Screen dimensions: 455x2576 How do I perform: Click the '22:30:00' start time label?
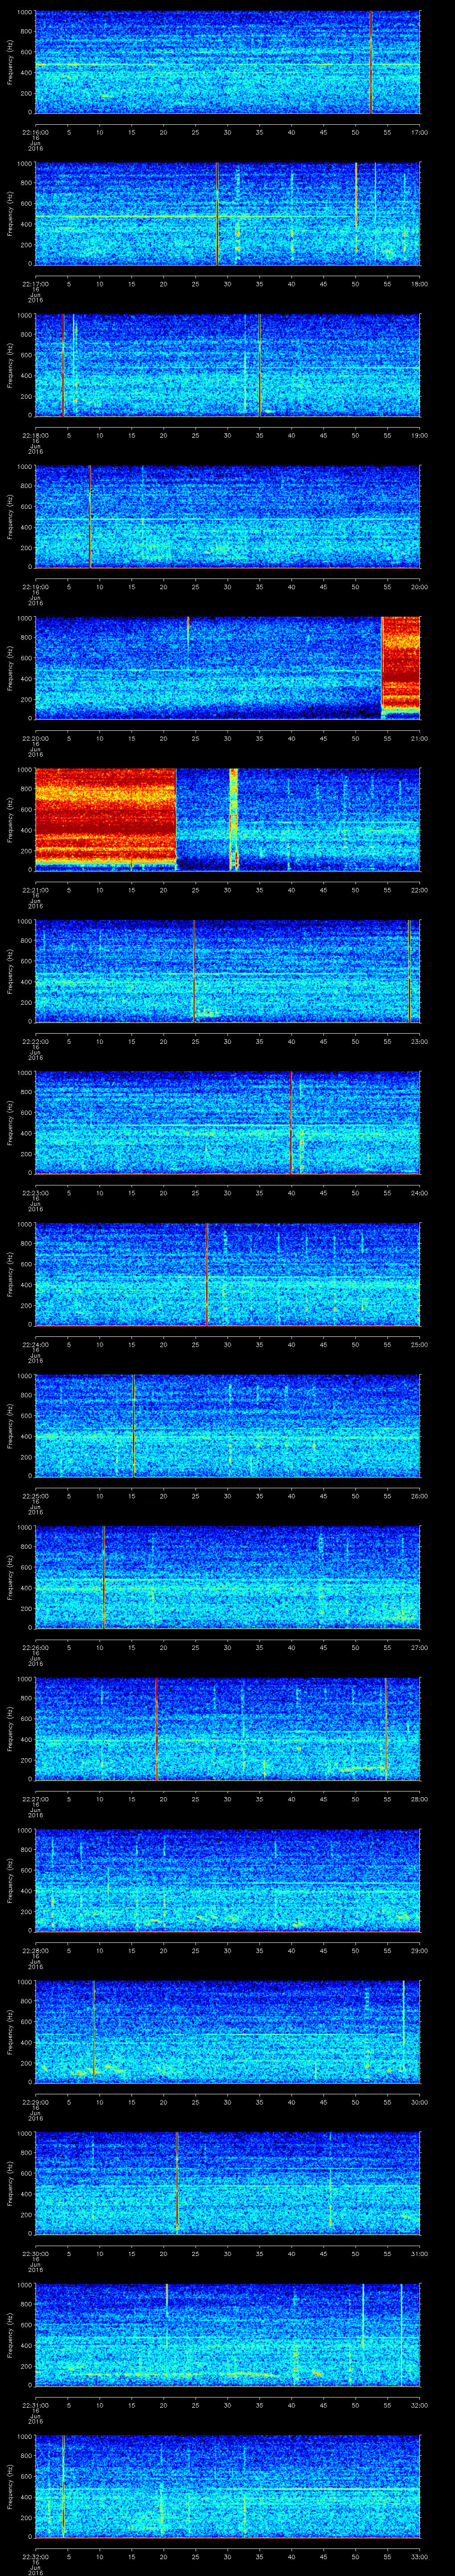click(x=35, y=2253)
